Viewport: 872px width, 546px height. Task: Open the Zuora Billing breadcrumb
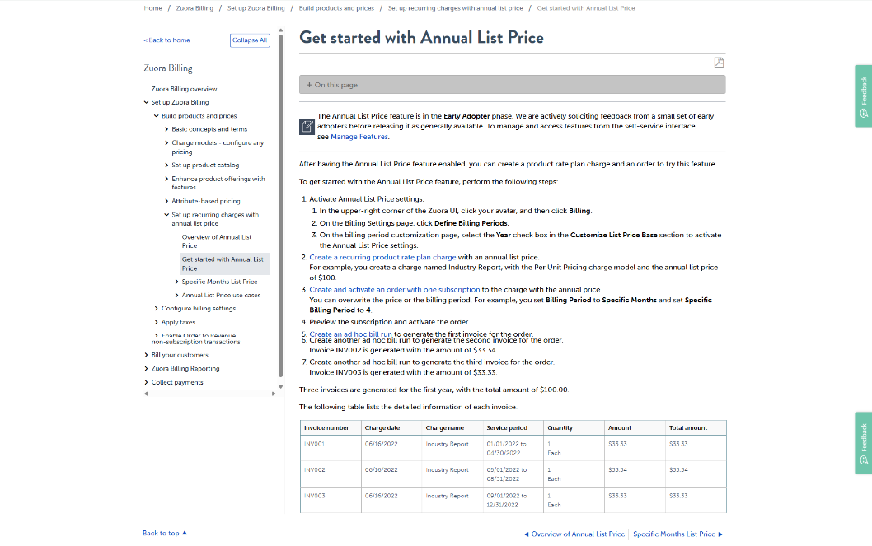pyautogui.click(x=195, y=8)
